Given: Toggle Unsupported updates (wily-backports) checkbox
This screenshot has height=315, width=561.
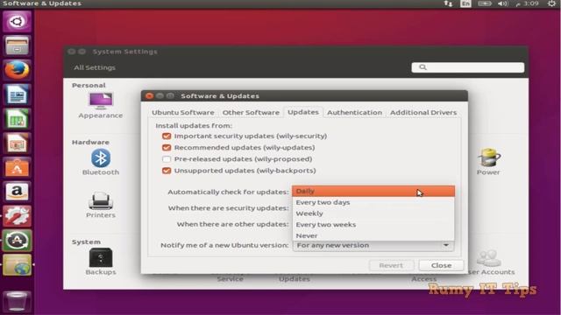Looking at the screenshot, I should tap(167, 171).
